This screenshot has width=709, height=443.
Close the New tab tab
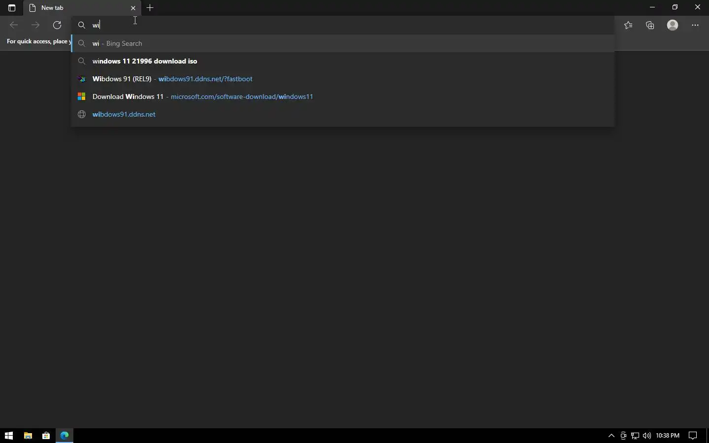click(x=133, y=8)
